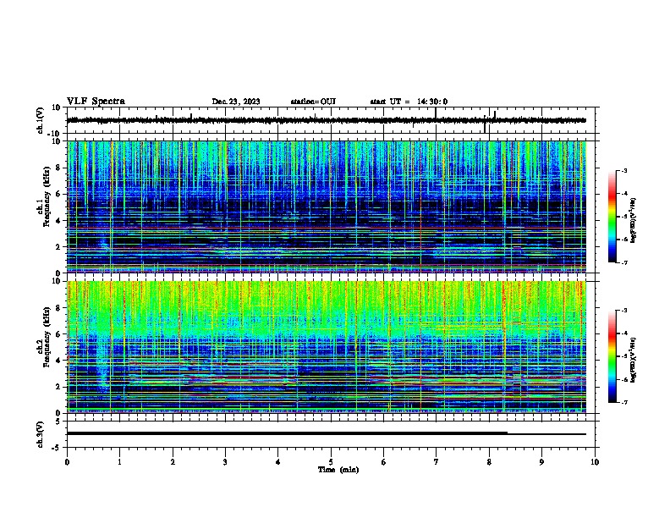This screenshot has height=518, width=670.
Task: Click the 'ch.1(V)' waveform axis label
Action: click(x=41, y=120)
